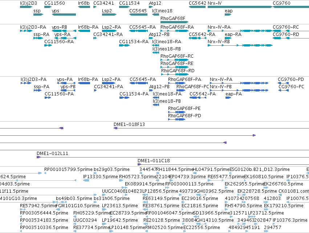Select EST UUGC0294

[x=85, y=220]
